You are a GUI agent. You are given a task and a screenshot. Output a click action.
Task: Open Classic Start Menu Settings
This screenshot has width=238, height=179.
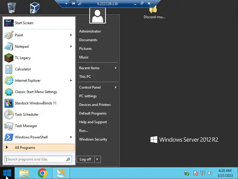pos(39,92)
